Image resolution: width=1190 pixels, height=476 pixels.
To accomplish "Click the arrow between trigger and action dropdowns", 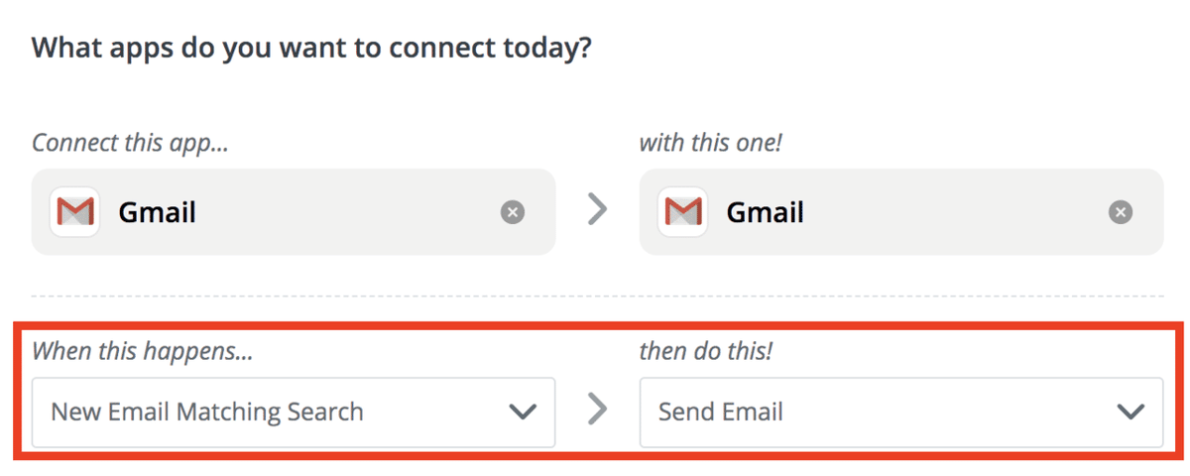I will 597,409.
